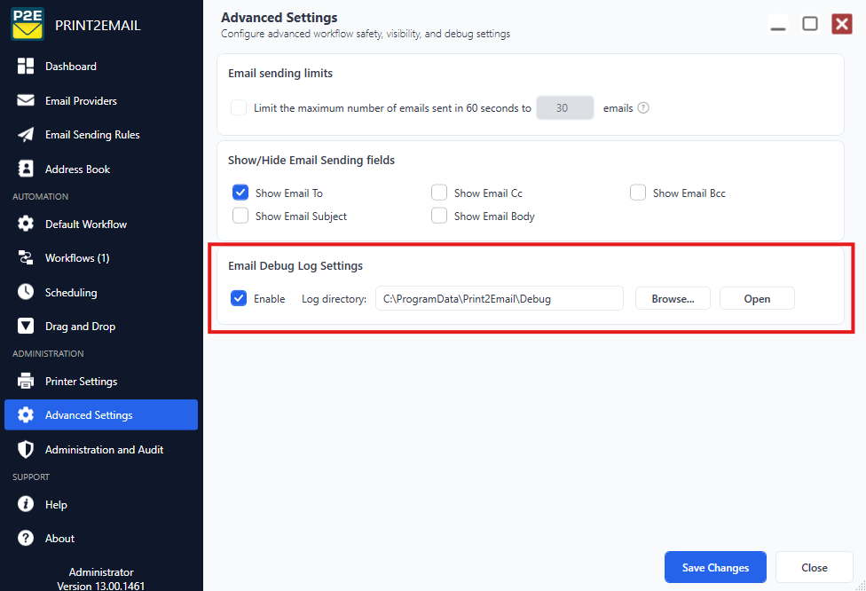This screenshot has height=591, width=866.
Task: Uncheck Show Email To
Action: [240, 193]
